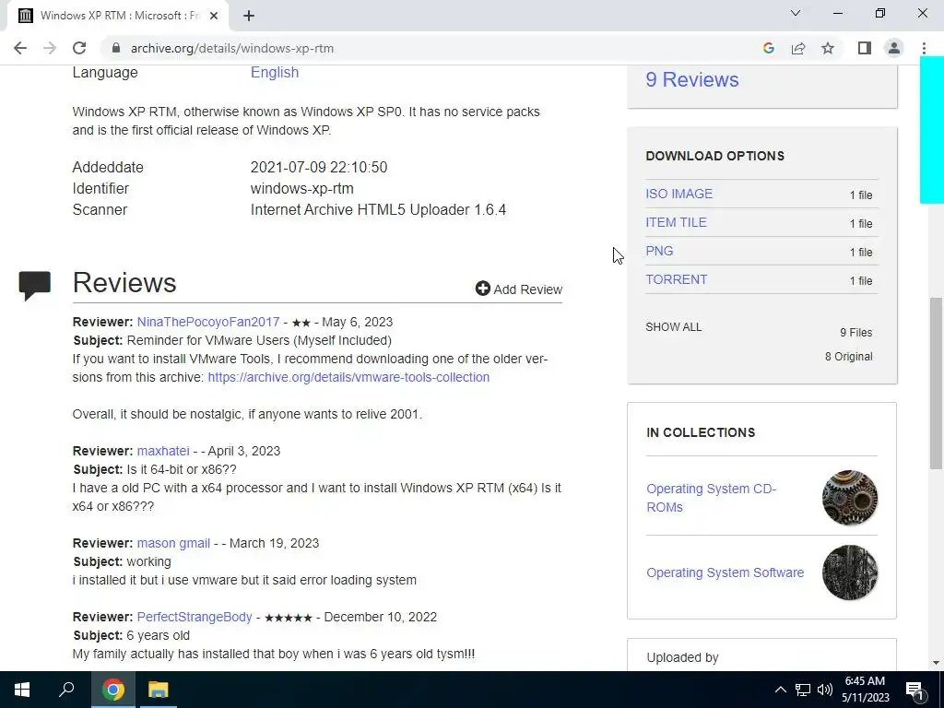The image size is (944, 708).
Task: Open the volume tray icon
Action: (x=825, y=690)
